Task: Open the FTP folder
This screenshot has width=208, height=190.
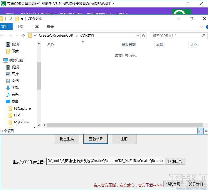Action: tap(14, 115)
